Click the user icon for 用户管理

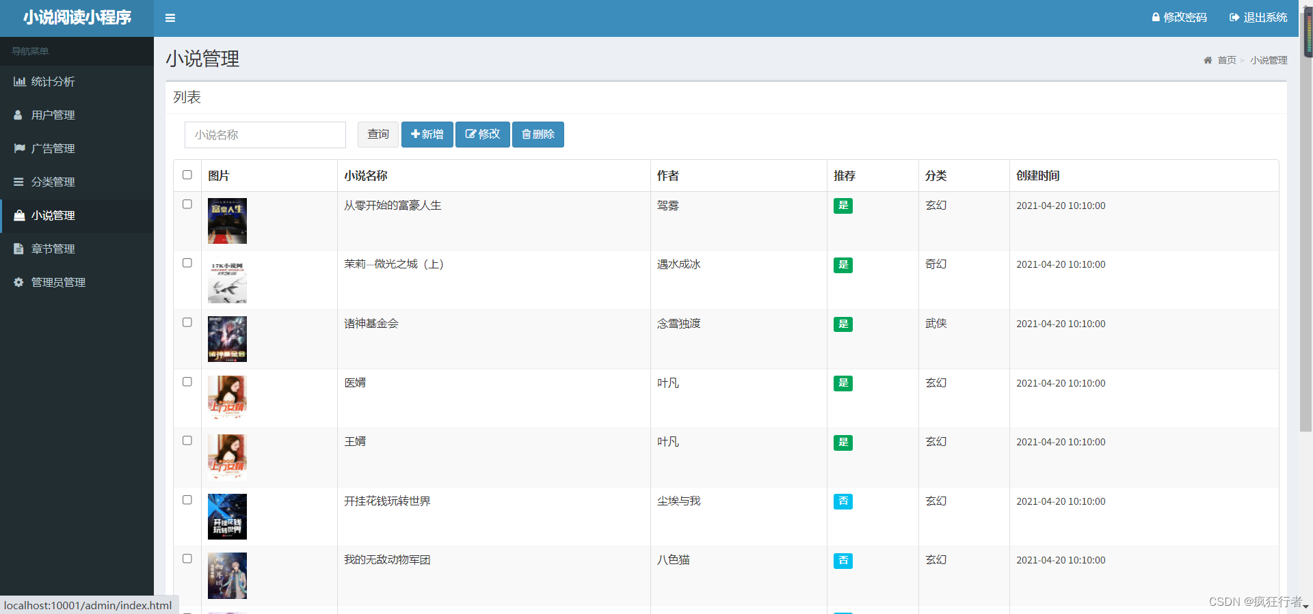pos(18,115)
